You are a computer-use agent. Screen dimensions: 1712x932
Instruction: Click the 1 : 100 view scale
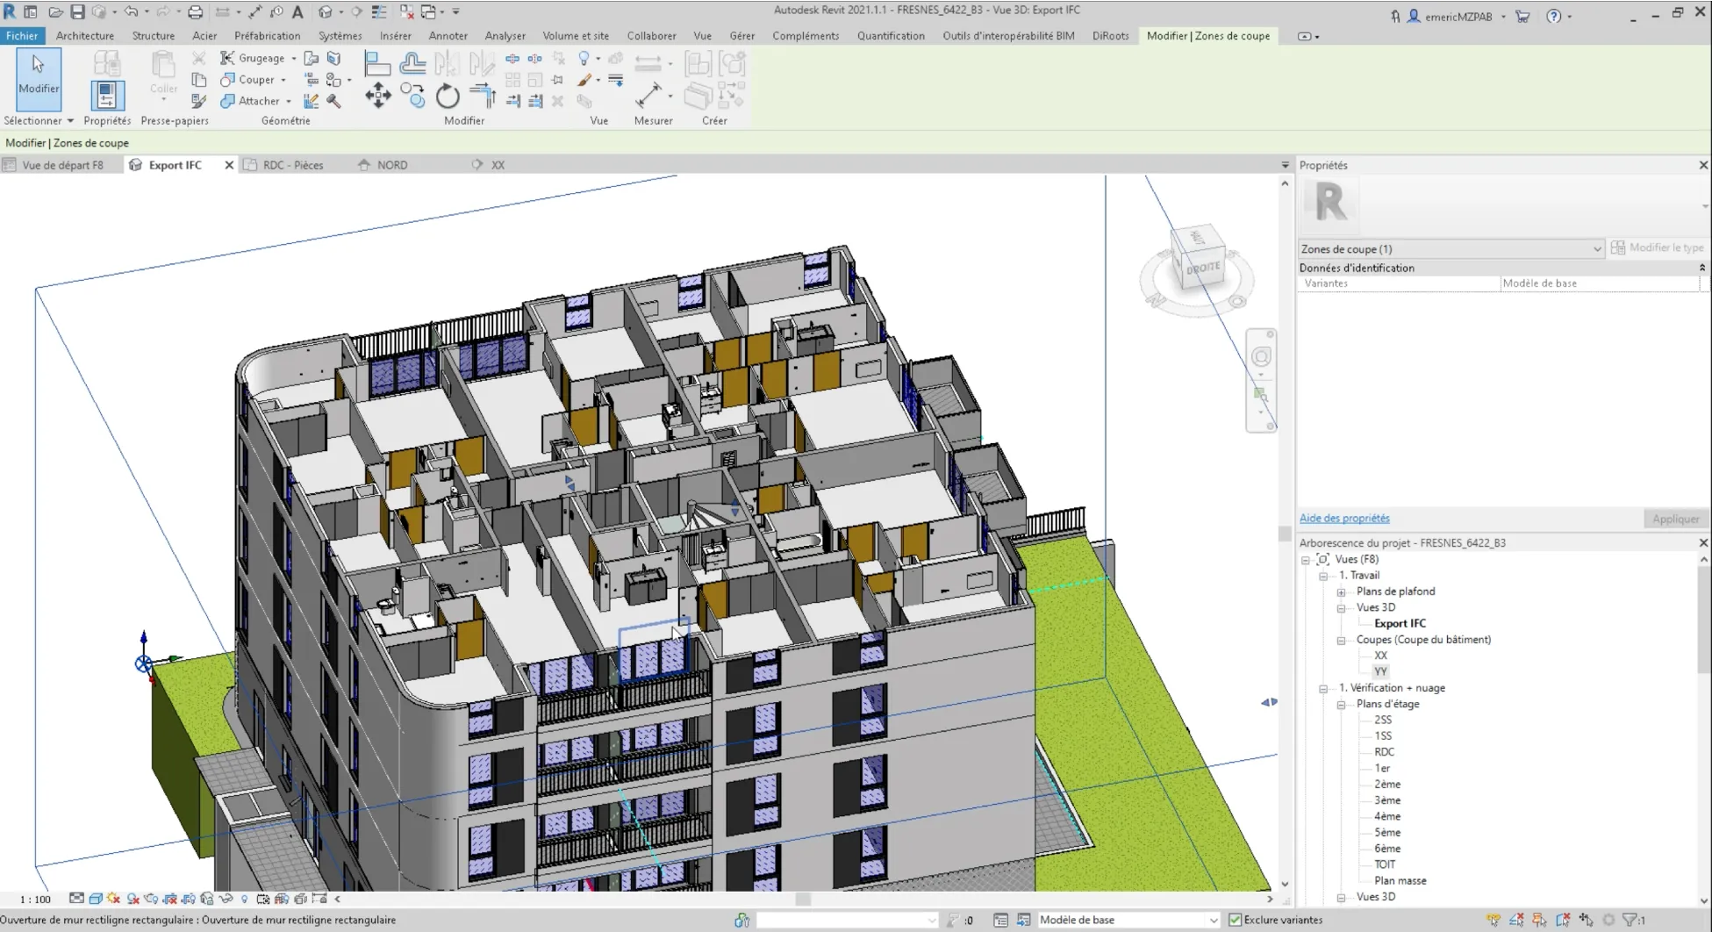(x=36, y=899)
